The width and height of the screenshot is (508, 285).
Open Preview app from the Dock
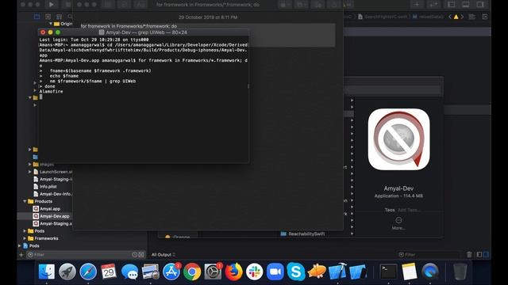(150, 272)
